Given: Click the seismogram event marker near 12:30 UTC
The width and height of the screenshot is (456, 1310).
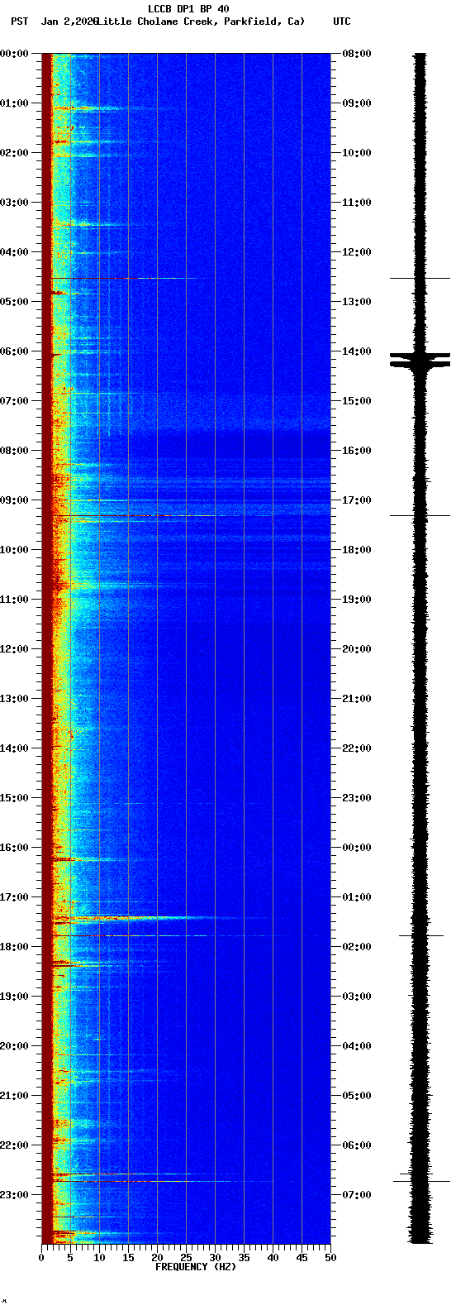Looking at the screenshot, I should (420, 279).
